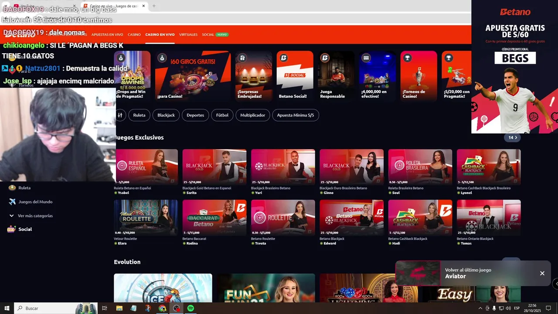Open the Apuesta Gratis de S/60 BEGS banner

tap(514, 67)
